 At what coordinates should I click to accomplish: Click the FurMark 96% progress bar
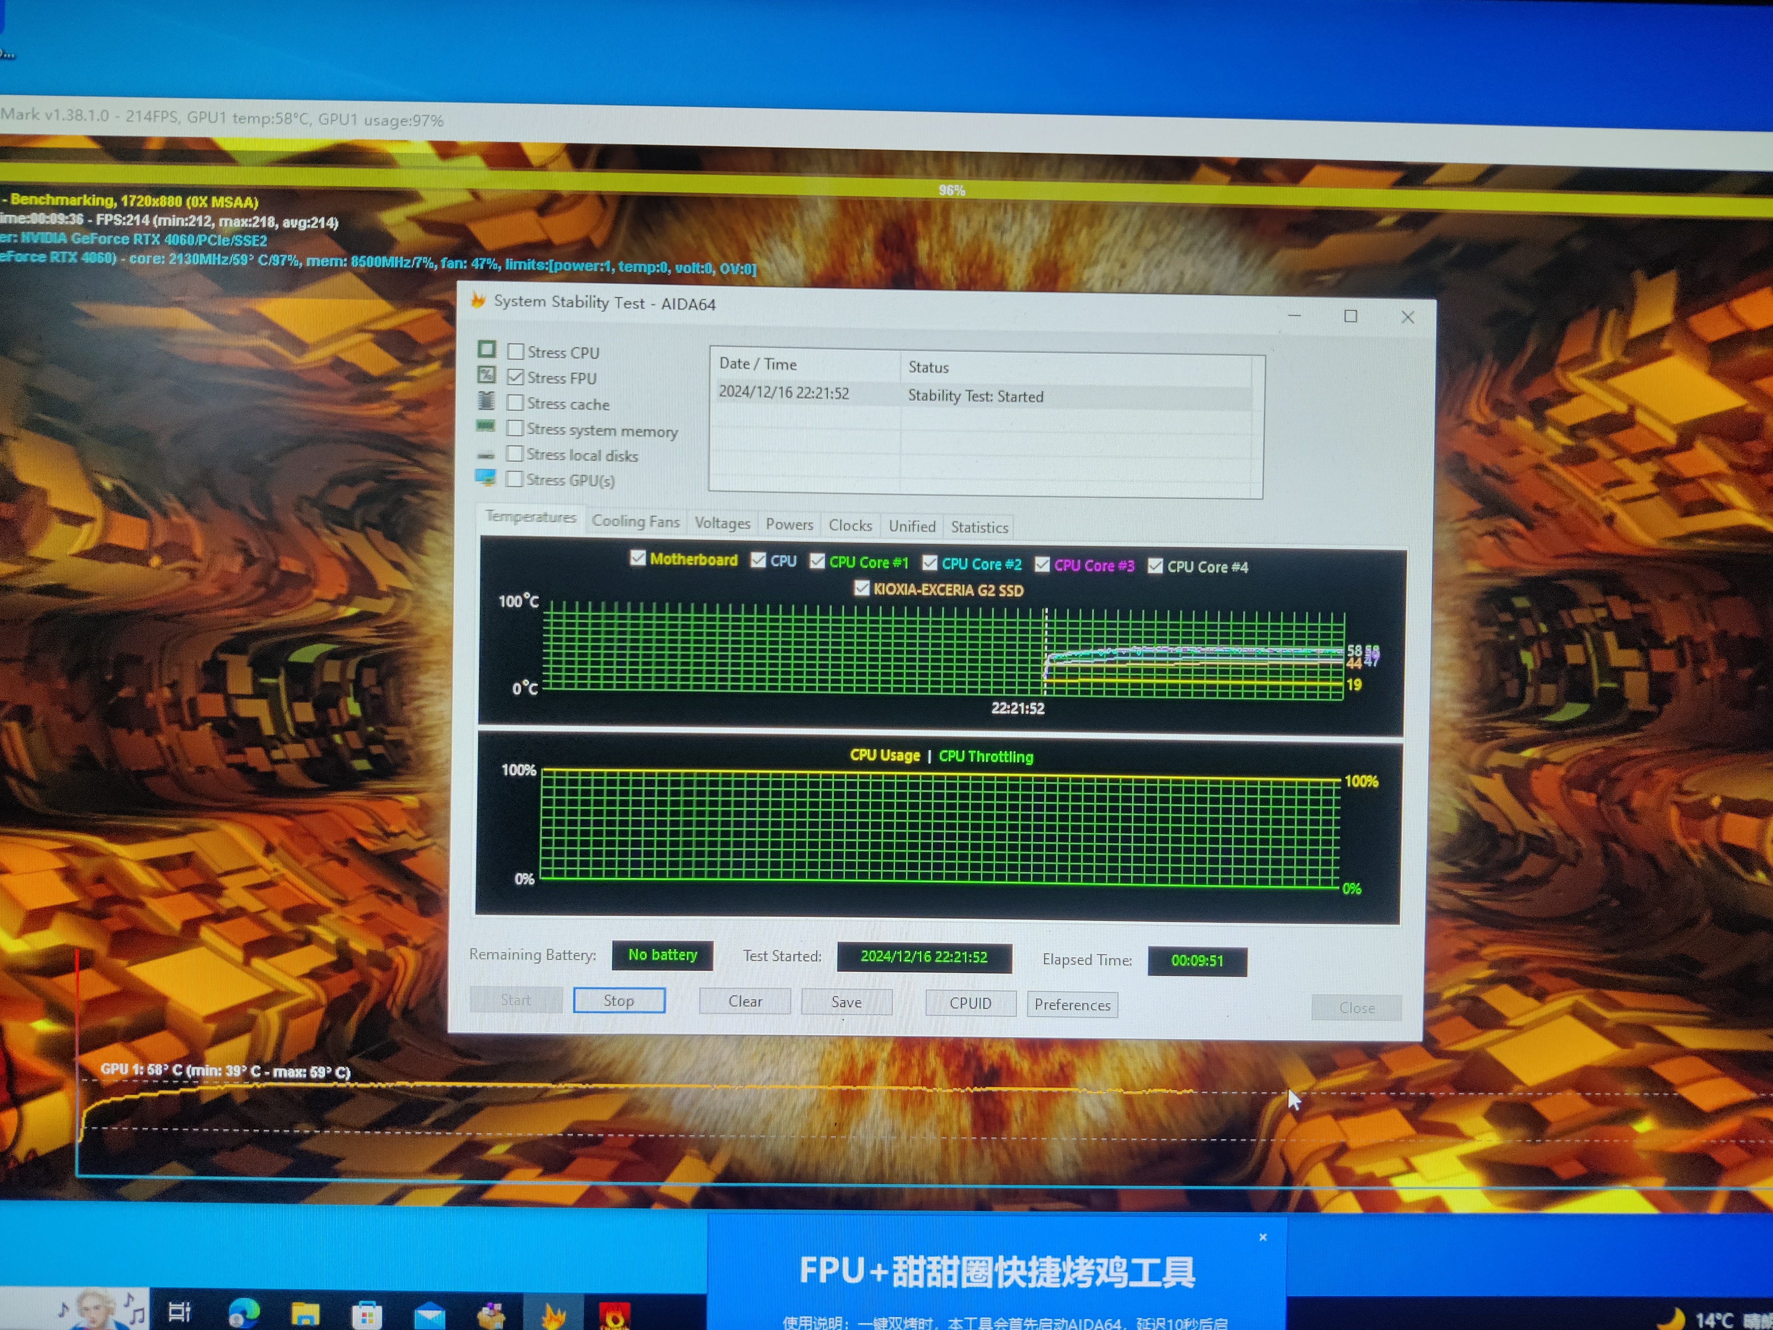click(x=886, y=189)
